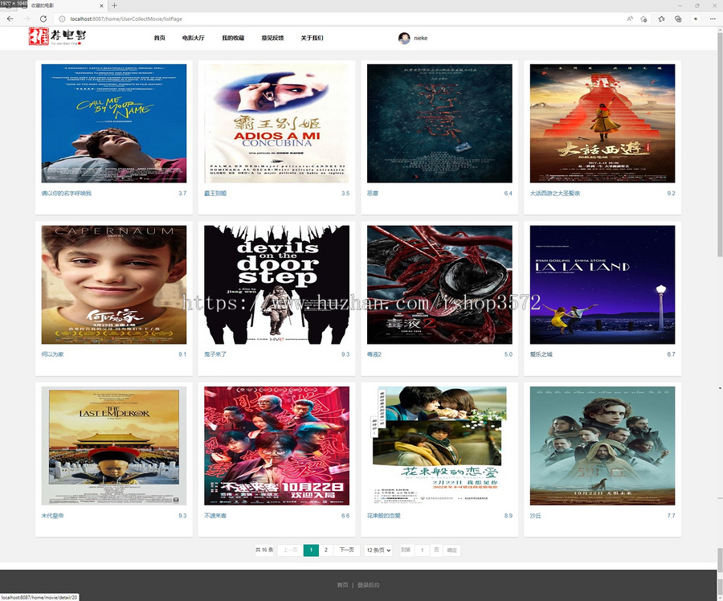Click the 霸王别姬 title link

215,194
